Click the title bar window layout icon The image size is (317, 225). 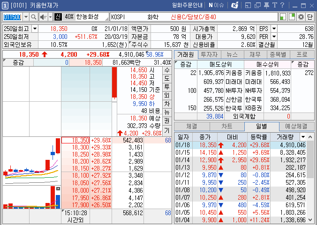point(248,5)
